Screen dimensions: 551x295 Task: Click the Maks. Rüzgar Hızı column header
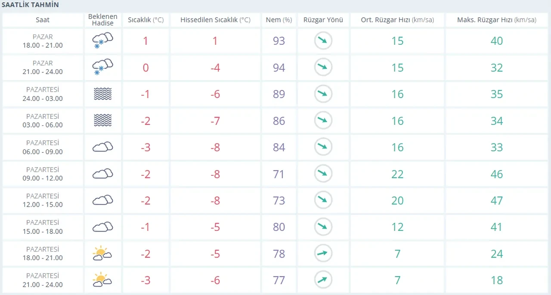pos(496,20)
